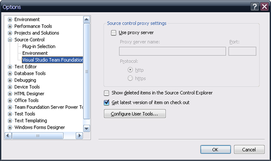Expand the Text Editor node
271x161 pixels.
click(10, 67)
